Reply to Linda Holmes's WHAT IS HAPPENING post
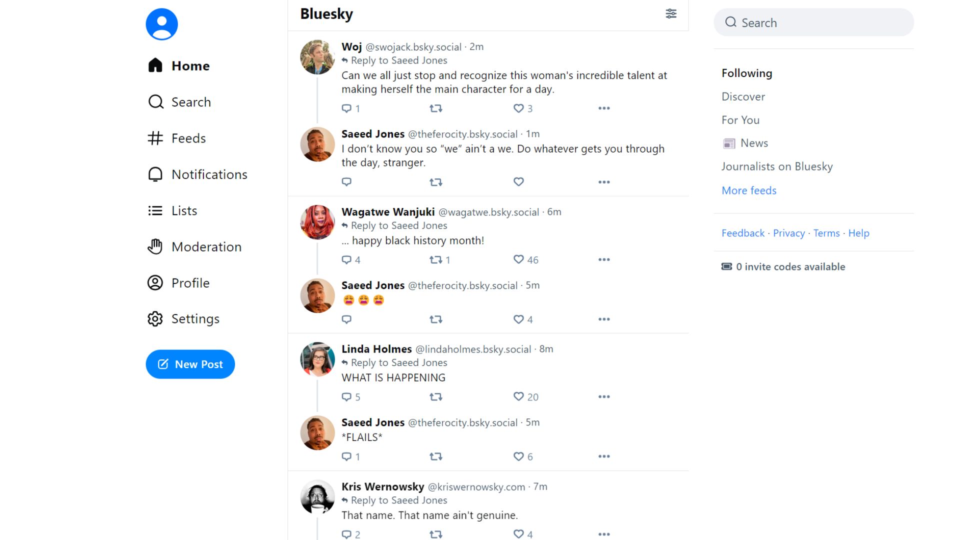The width and height of the screenshot is (960, 540). [x=346, y=396]
